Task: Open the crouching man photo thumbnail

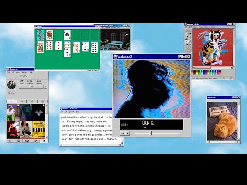Action: pyautogui.click(x=26, y=129)
